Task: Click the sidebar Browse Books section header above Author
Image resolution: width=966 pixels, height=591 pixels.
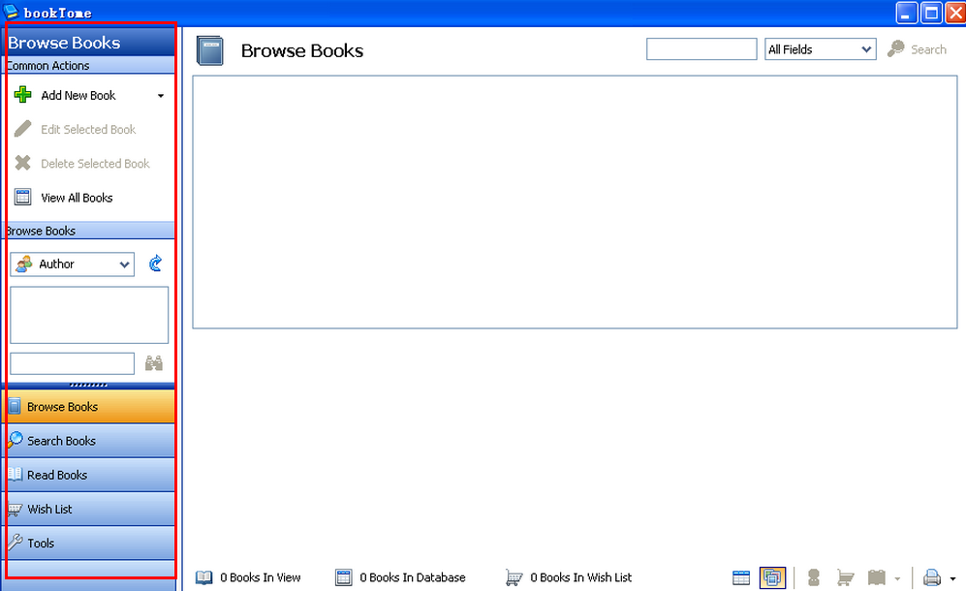Action: (89, 231)
